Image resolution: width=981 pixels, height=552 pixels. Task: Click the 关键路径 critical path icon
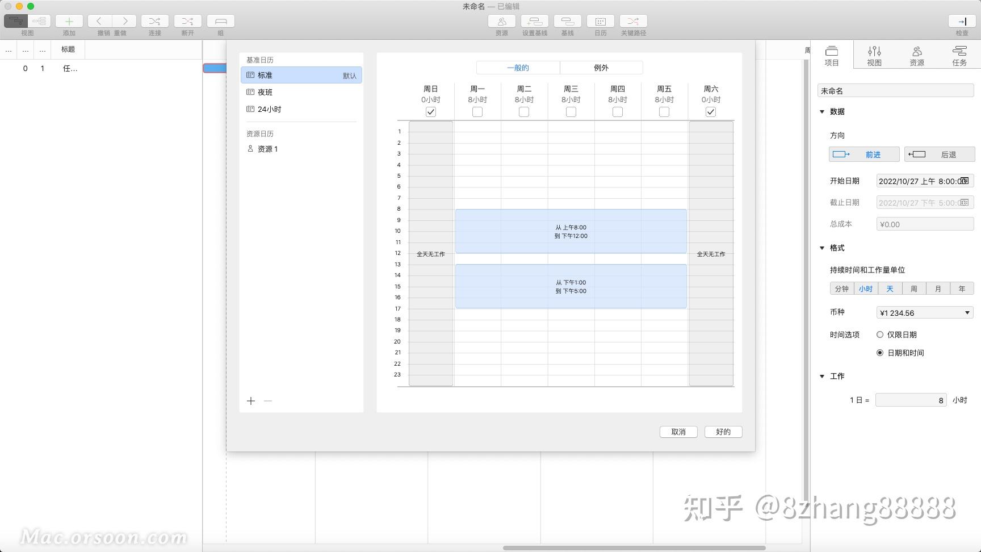point(634,21)
